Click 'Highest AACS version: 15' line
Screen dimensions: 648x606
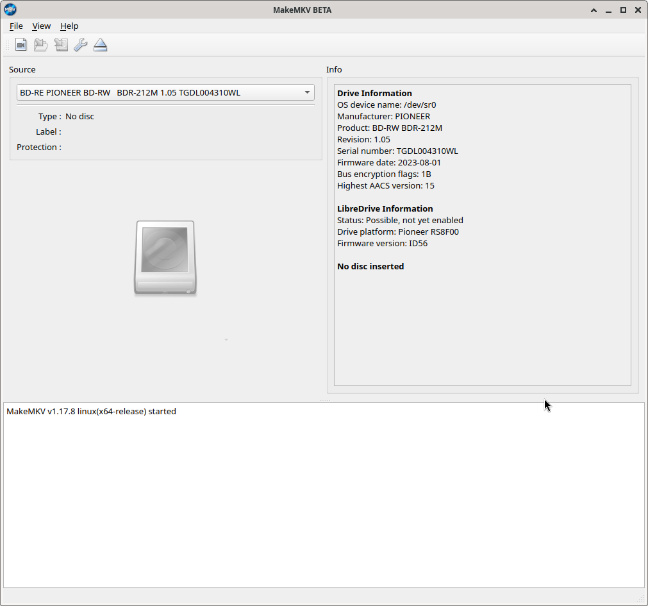click(x=386, y=185)
